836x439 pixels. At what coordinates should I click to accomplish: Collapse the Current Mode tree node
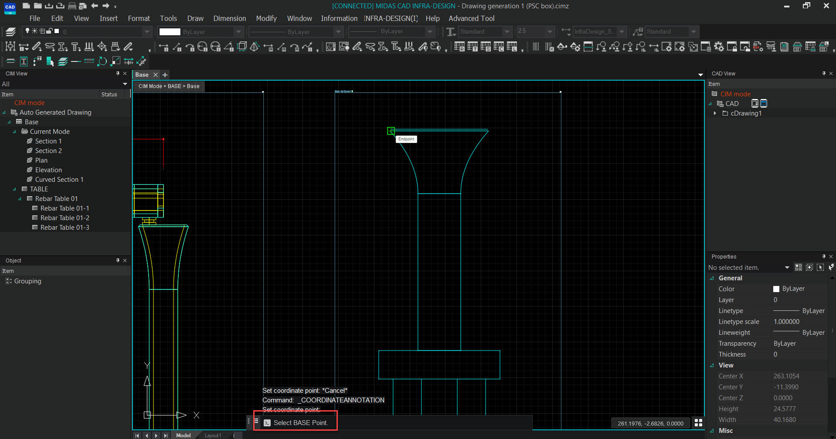click(14, 132)
